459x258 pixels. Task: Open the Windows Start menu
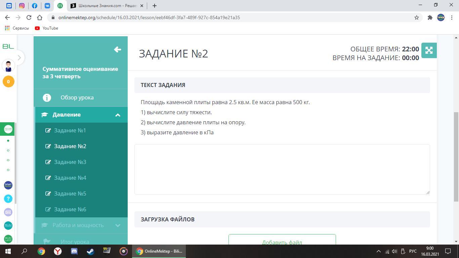[x=8, y=251]
